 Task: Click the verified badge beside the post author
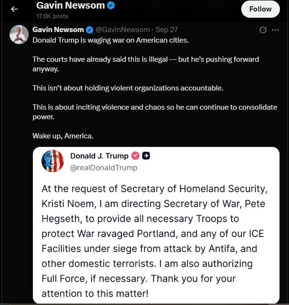pos(89,30)
